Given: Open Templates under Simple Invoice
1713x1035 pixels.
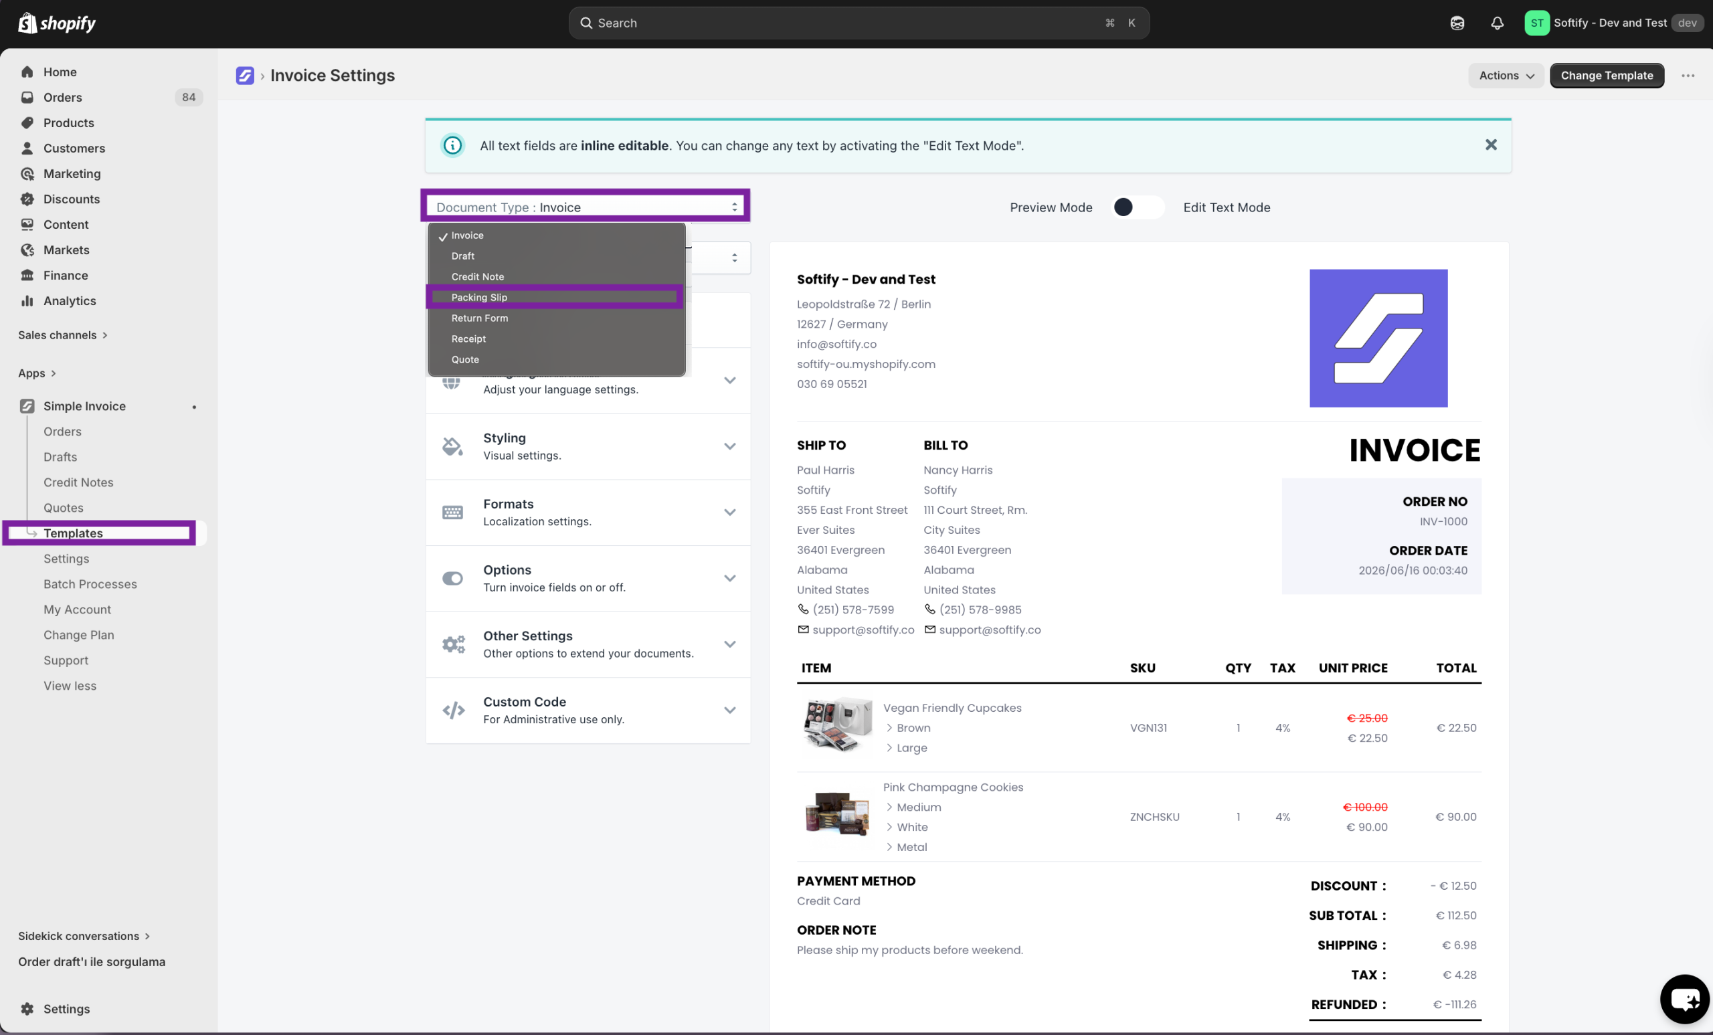Looking at the screenshot, I should click(x=73, y=533).
